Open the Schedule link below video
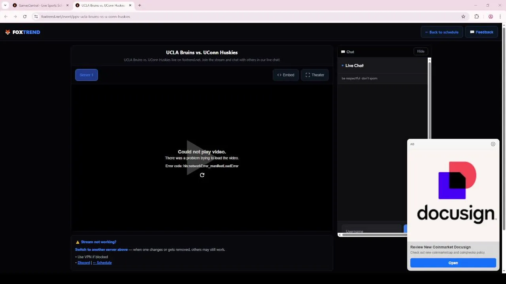 [102, 263]
